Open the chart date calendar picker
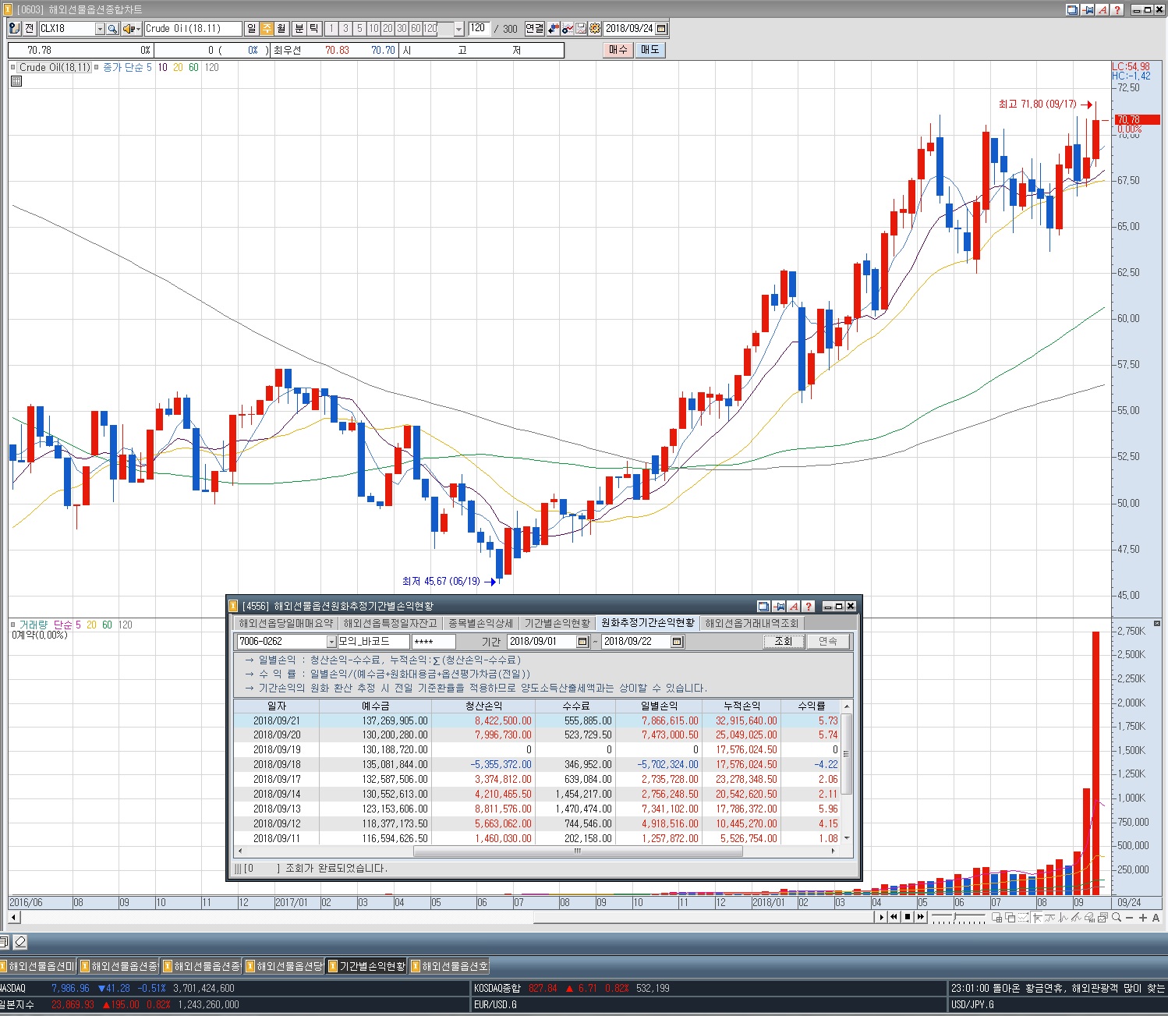This screenshot has width=1168, height=1016. [x=662, y=29]
